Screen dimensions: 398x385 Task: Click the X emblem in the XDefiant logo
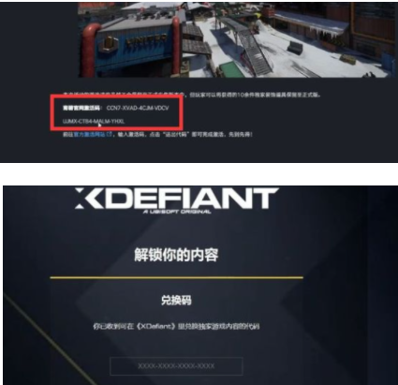pos(84,198)
